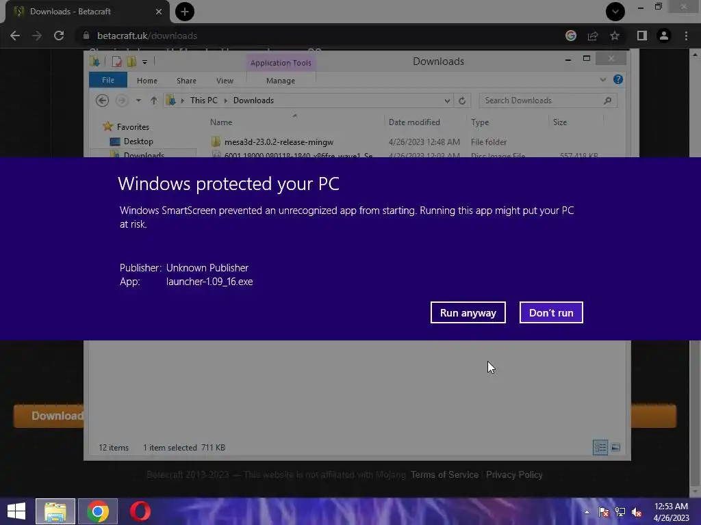The height and width of the screenshot is (525, 701).
Task: Switch to the Home ribbon tab
Action: click(x=147, y=81)
